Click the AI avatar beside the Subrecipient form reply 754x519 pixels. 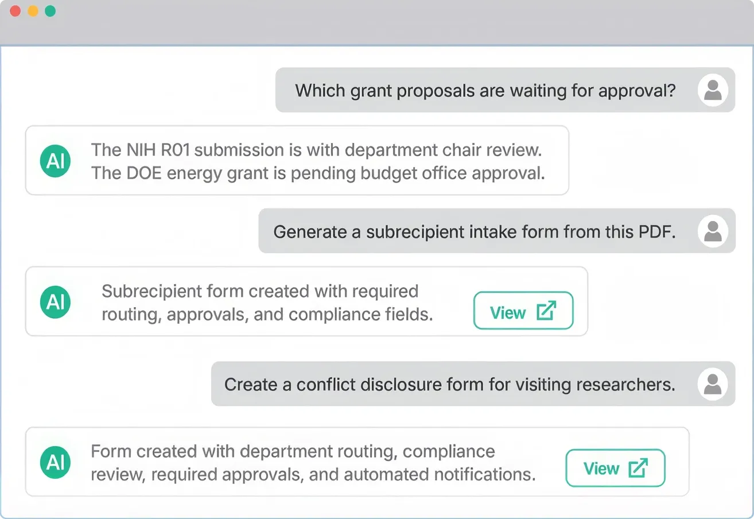click(x=56, y=301)
